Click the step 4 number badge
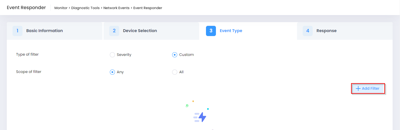This screenshot has height=130, width=400. pos(308,31)
